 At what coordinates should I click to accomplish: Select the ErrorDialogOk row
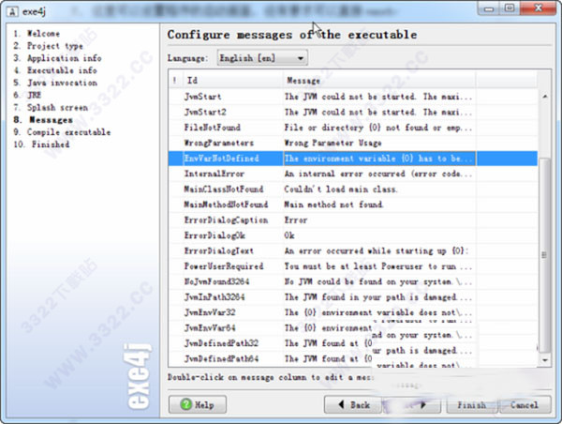point(353,235)
